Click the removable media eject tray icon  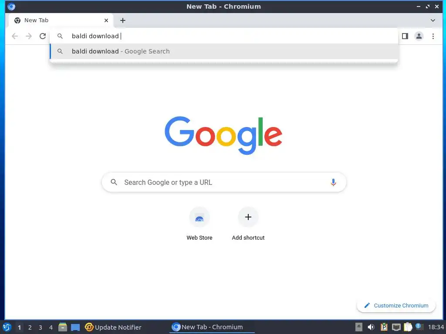[x=359, y=327]
